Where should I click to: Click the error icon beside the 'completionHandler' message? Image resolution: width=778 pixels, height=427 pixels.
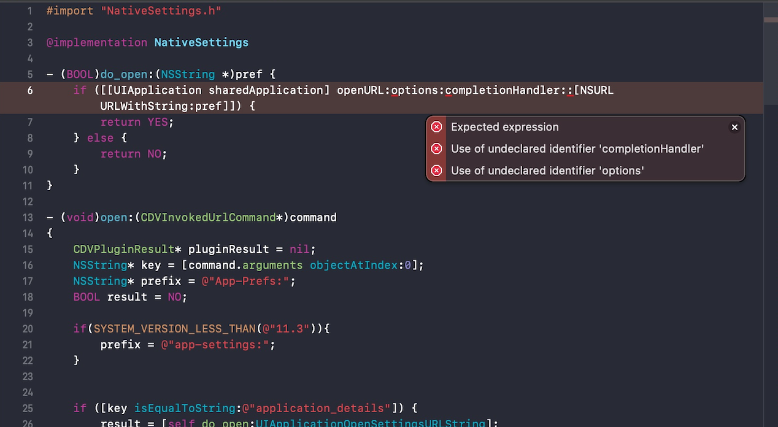[436, 148]
